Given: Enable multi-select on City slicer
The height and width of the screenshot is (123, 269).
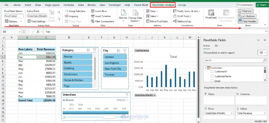Looking at the screenshot, I should click(x=119, y=51).
